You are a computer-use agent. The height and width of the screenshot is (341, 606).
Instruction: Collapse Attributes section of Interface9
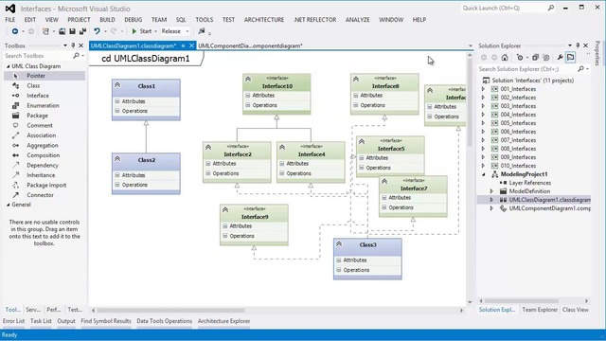225,225
